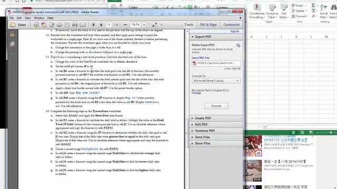Open page thumbnails panel in sidebar
The width and height of the screenshot is (337, 189).
point(12,44)
